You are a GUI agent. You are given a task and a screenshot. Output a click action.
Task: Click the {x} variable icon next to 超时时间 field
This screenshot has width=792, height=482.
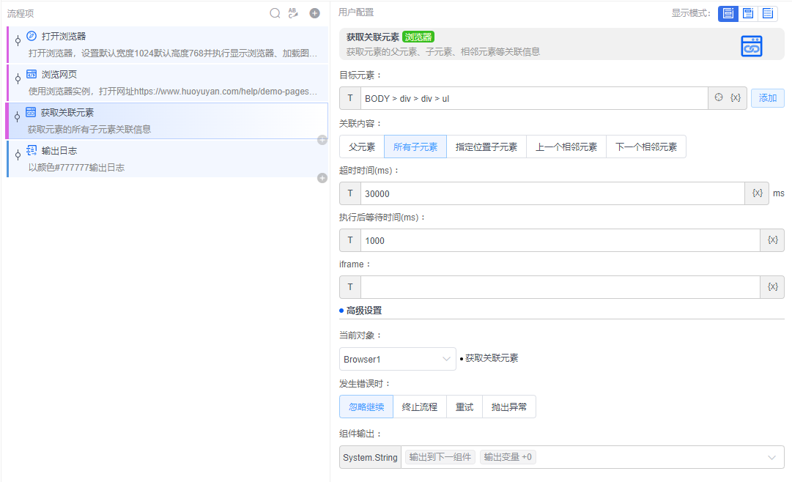[x=756, y=193]
